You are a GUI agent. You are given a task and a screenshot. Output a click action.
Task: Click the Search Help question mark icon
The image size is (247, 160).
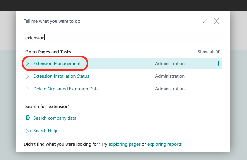pyautogui.click(x=28, y=131)
